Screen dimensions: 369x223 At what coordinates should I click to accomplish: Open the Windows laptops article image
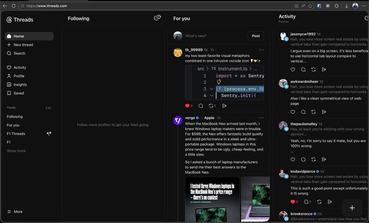[x=212, y=200]
